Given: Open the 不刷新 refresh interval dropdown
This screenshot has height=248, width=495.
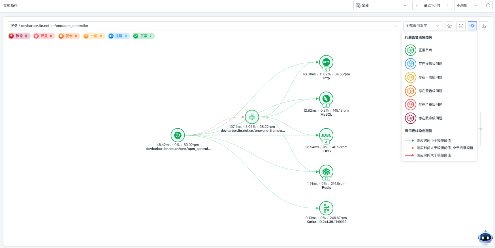Looking at the screenshot, I should [x=467, y=5].
